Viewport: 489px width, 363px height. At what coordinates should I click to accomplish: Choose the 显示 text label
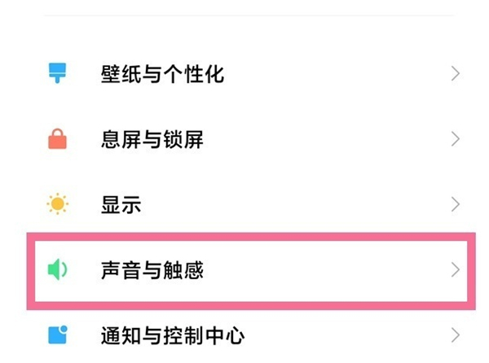tap(120, 204)
